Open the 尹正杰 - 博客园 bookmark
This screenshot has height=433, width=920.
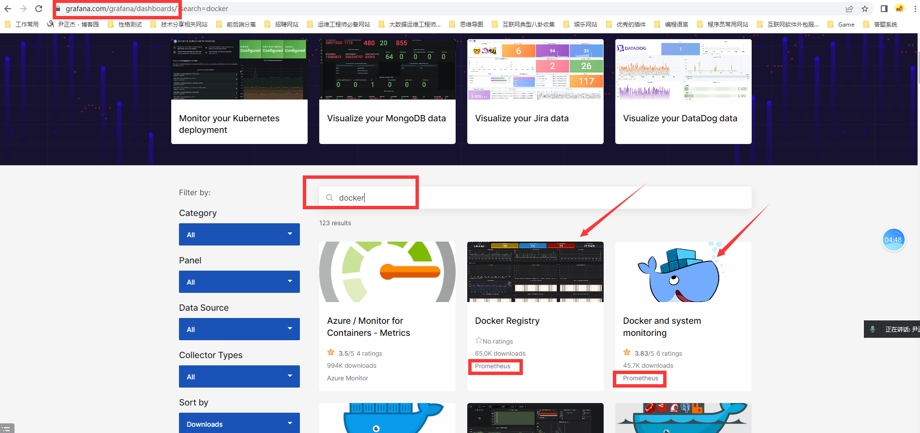[73, 24]
